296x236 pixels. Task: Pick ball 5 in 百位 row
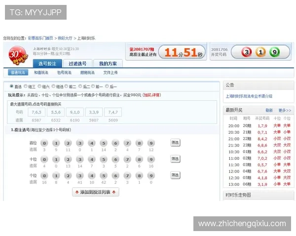tap(104, 143)
